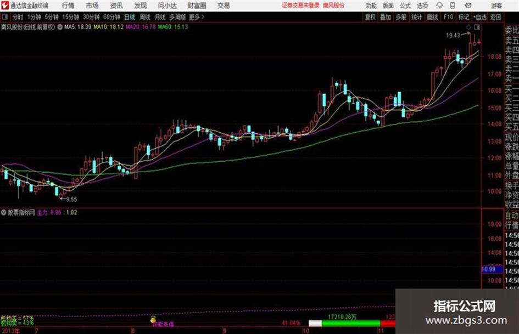This screenshot has width=519, height=334.
Task: Open the 市场 menu
Action: point(92,5)
